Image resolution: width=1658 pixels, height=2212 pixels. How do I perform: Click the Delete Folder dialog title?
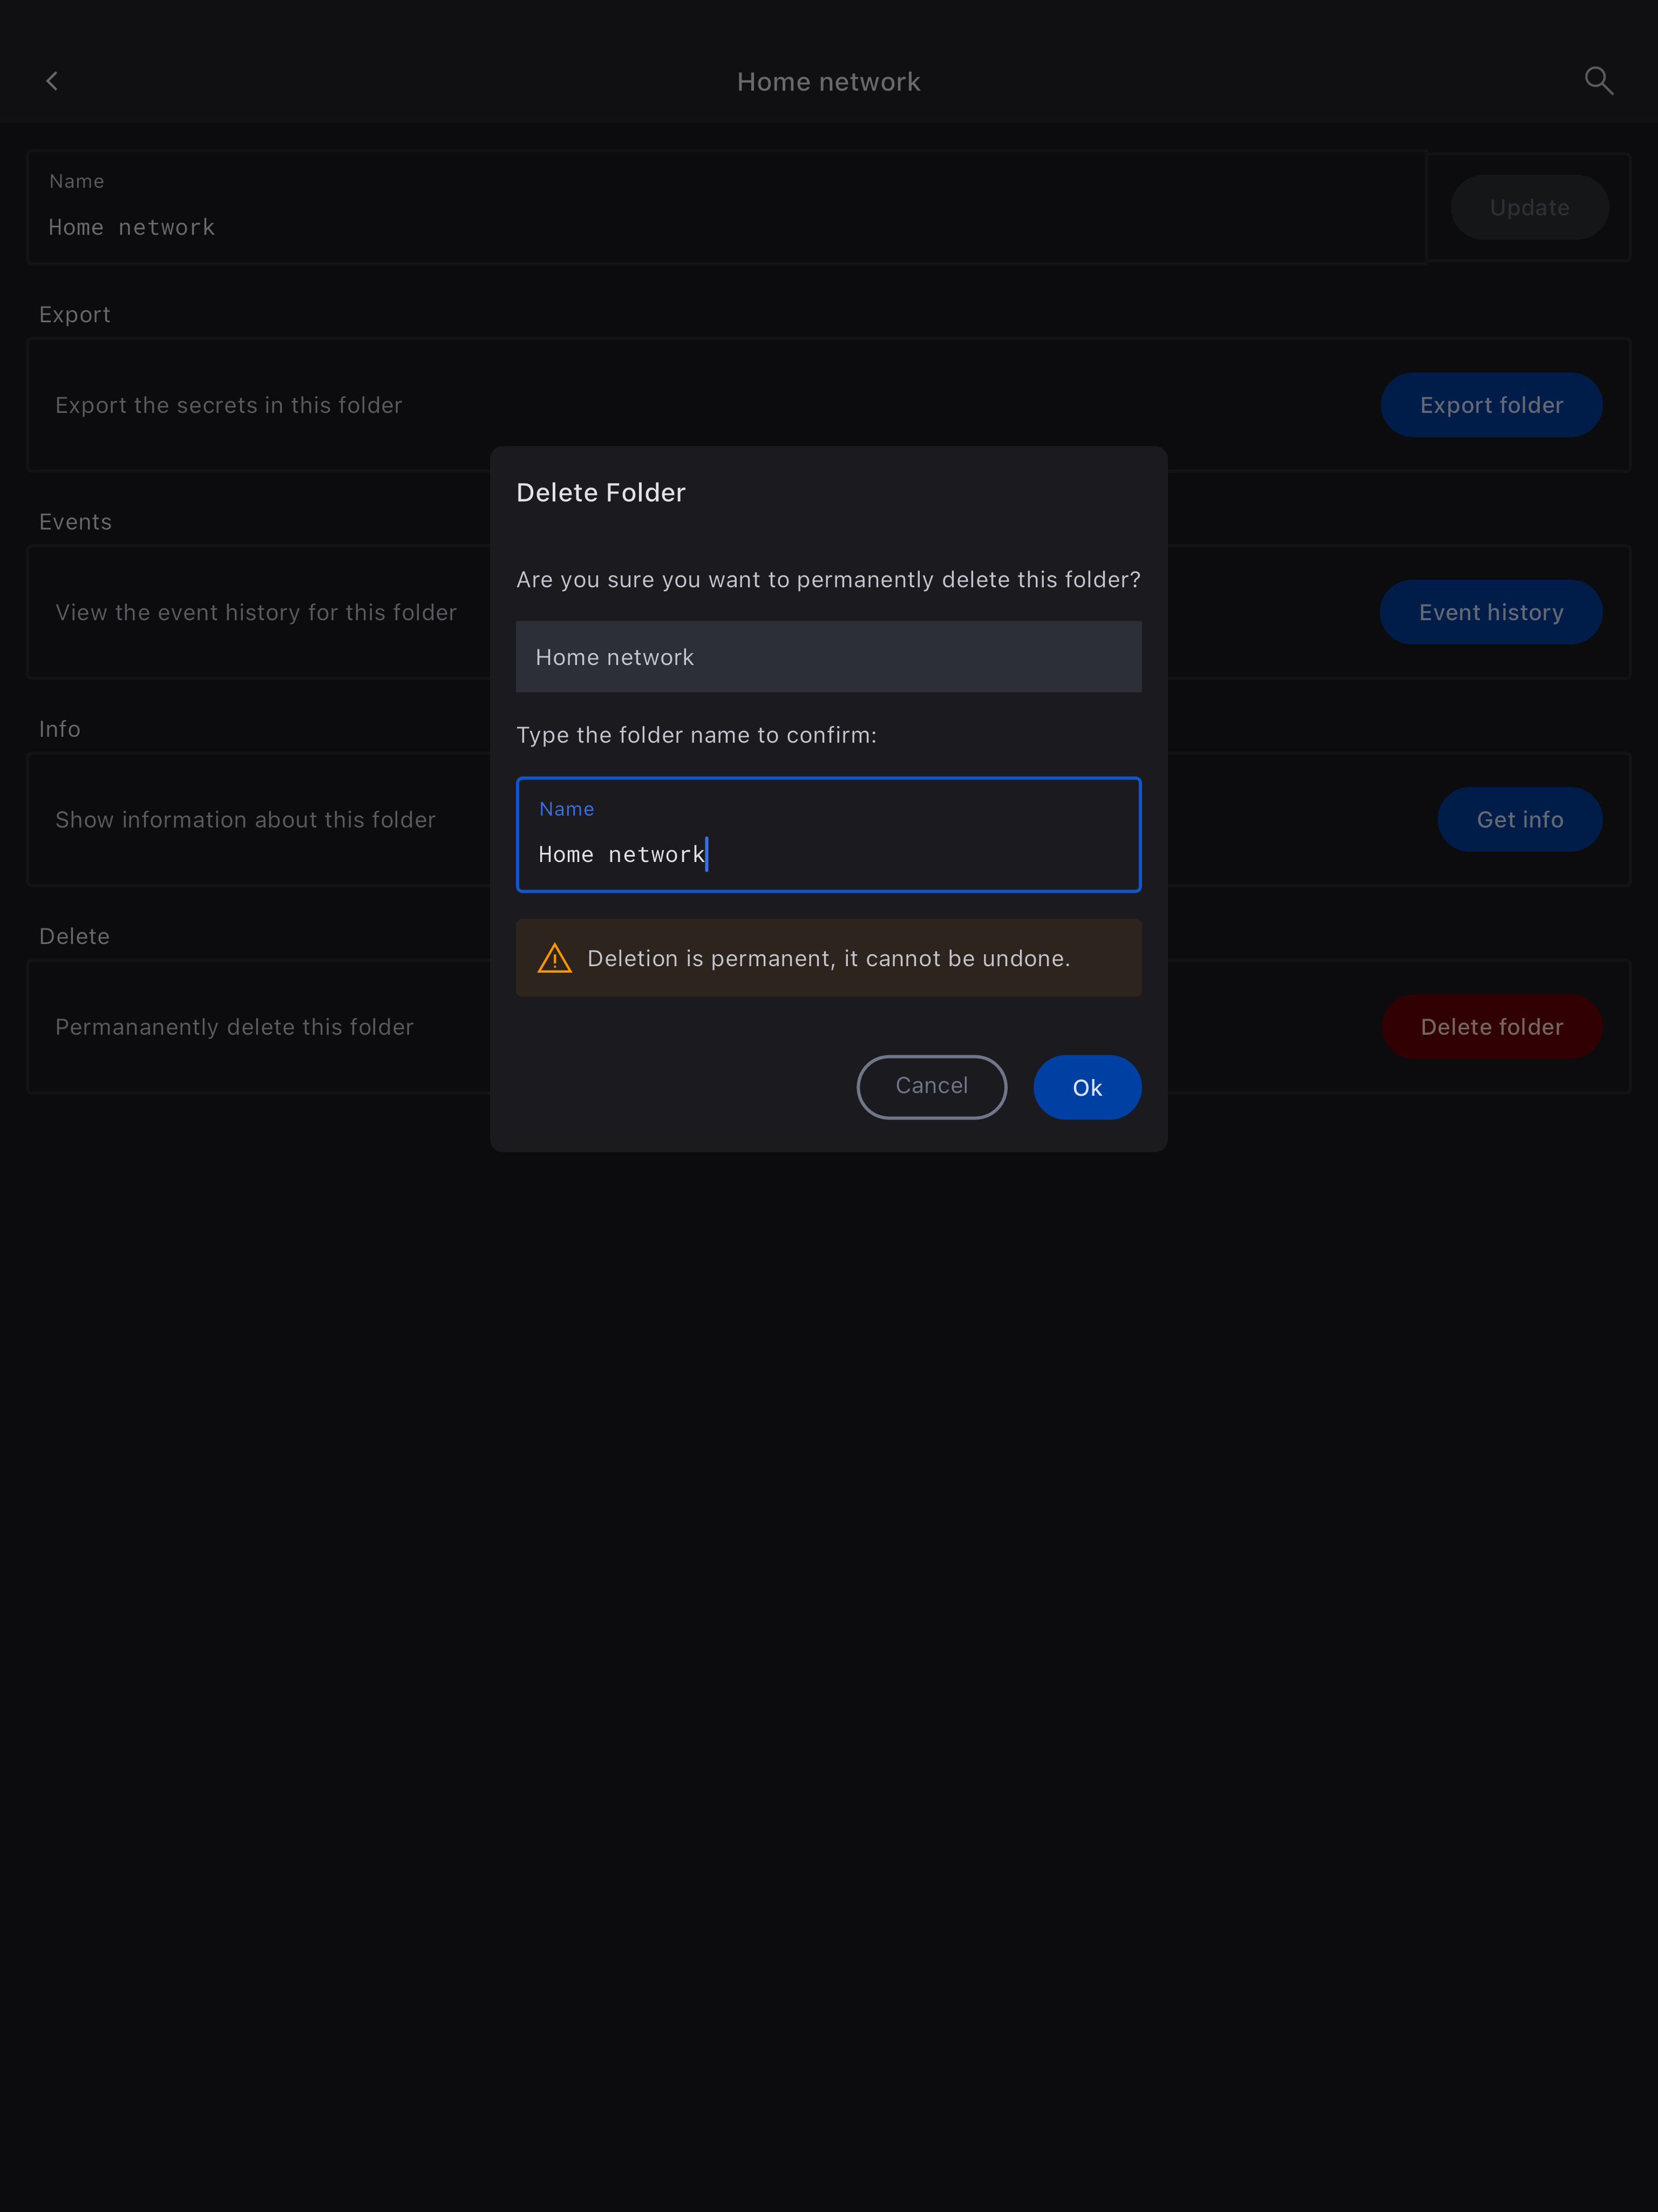[x=601, y=493]
